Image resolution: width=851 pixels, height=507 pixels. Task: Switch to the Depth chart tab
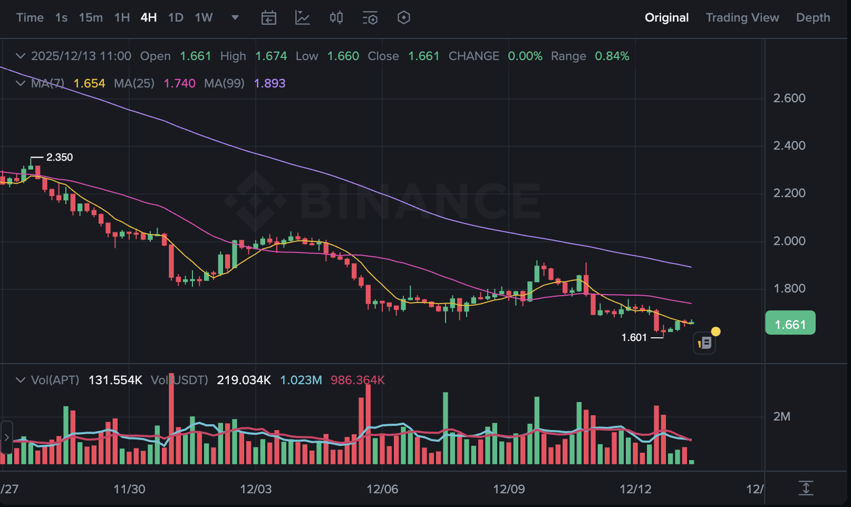pos(813,18)
